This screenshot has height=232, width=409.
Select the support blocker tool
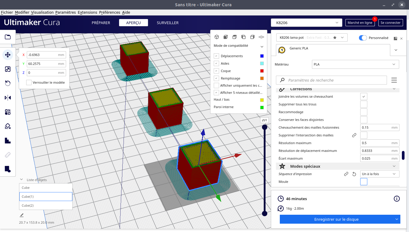(8, 126)
